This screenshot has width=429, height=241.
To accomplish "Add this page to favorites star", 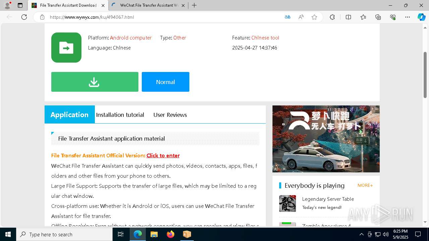I will click(x=314, y=17).
